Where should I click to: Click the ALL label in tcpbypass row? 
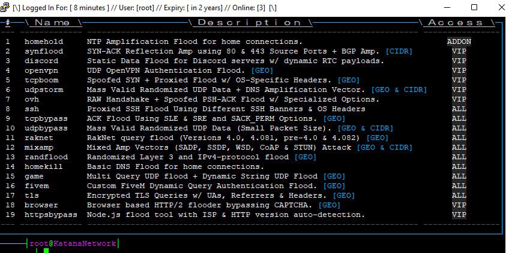(459, 118)
